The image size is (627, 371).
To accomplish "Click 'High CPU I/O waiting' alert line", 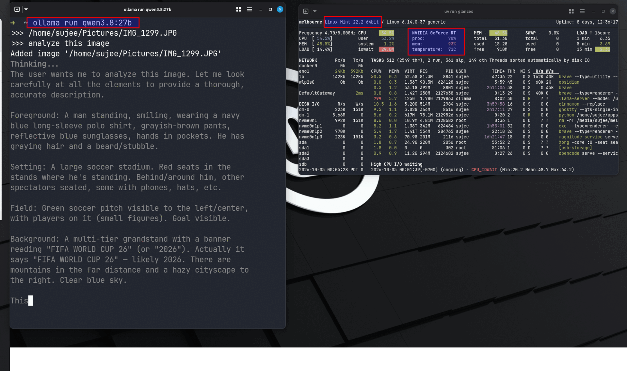I will pos(396,164).
